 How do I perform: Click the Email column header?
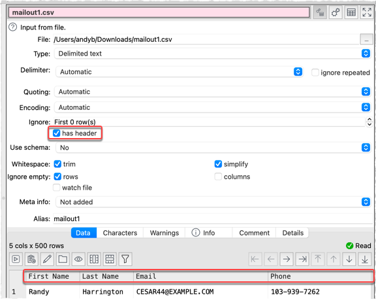(200, 276)
